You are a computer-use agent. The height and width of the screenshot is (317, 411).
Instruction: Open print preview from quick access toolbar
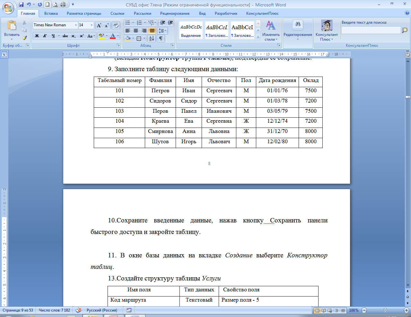click(55, 4)
